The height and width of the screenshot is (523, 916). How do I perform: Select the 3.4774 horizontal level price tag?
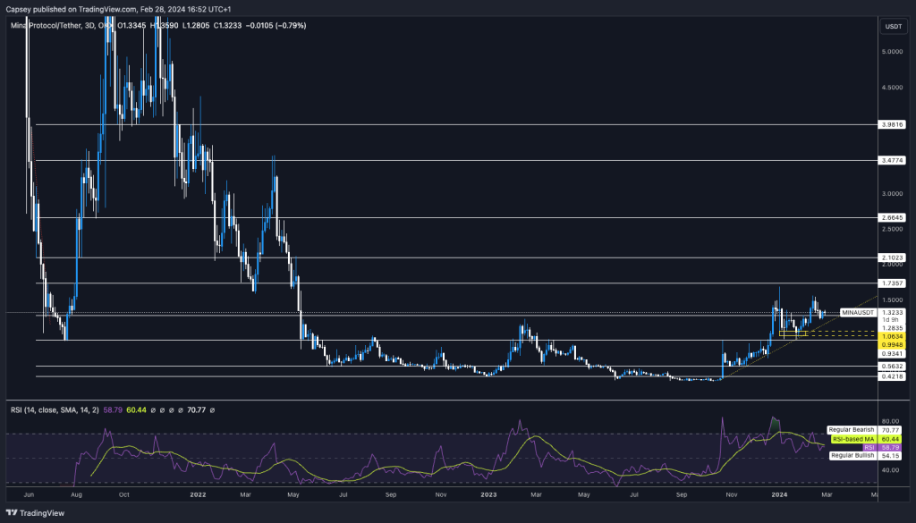tap(893, 160)
